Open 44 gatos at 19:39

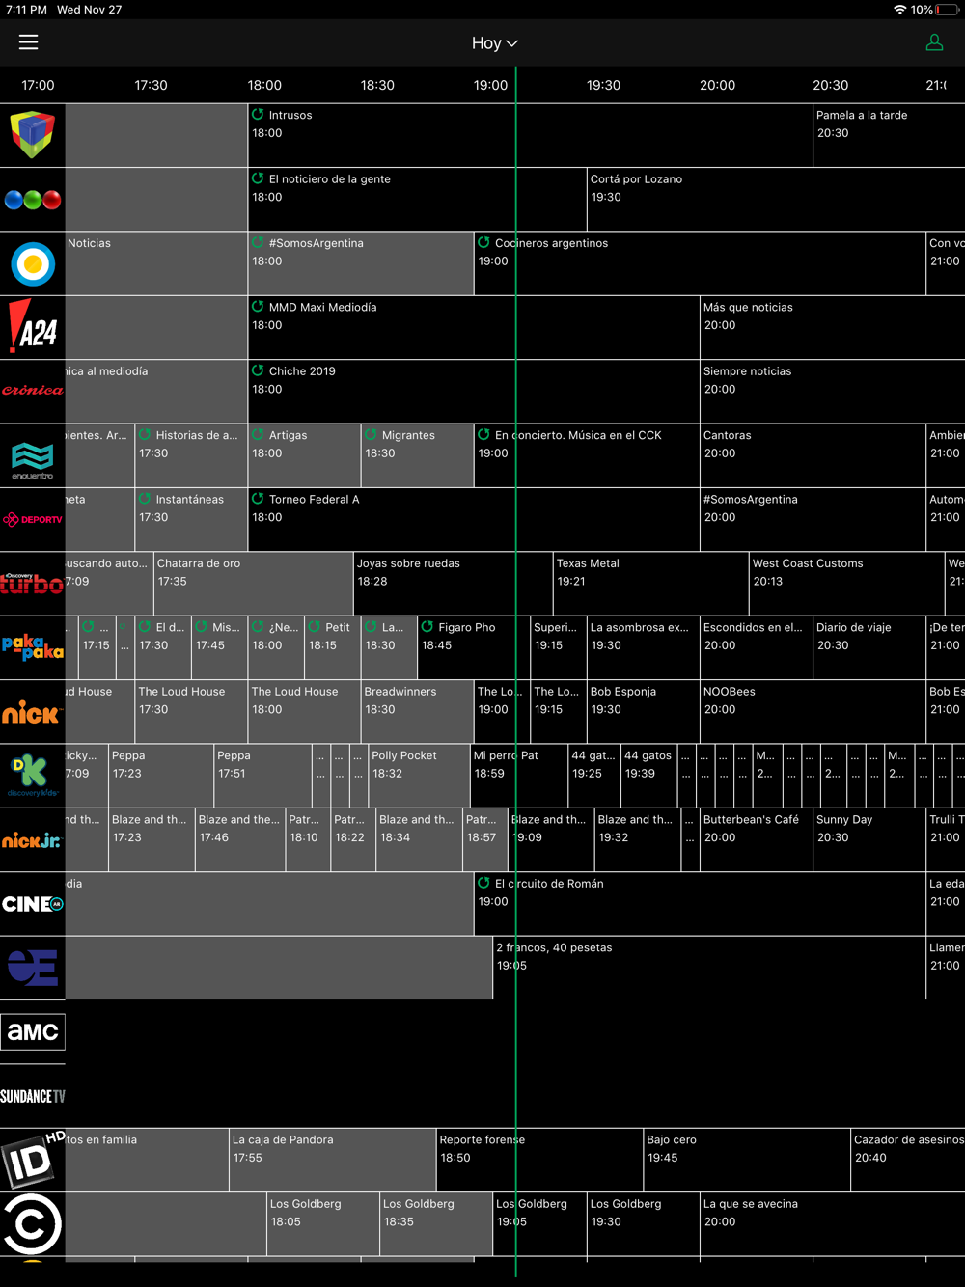click(x=648, y=777)
